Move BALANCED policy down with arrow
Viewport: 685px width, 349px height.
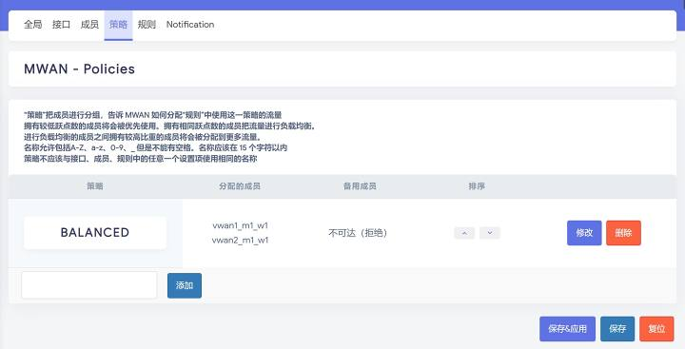[x=490, y=233]
